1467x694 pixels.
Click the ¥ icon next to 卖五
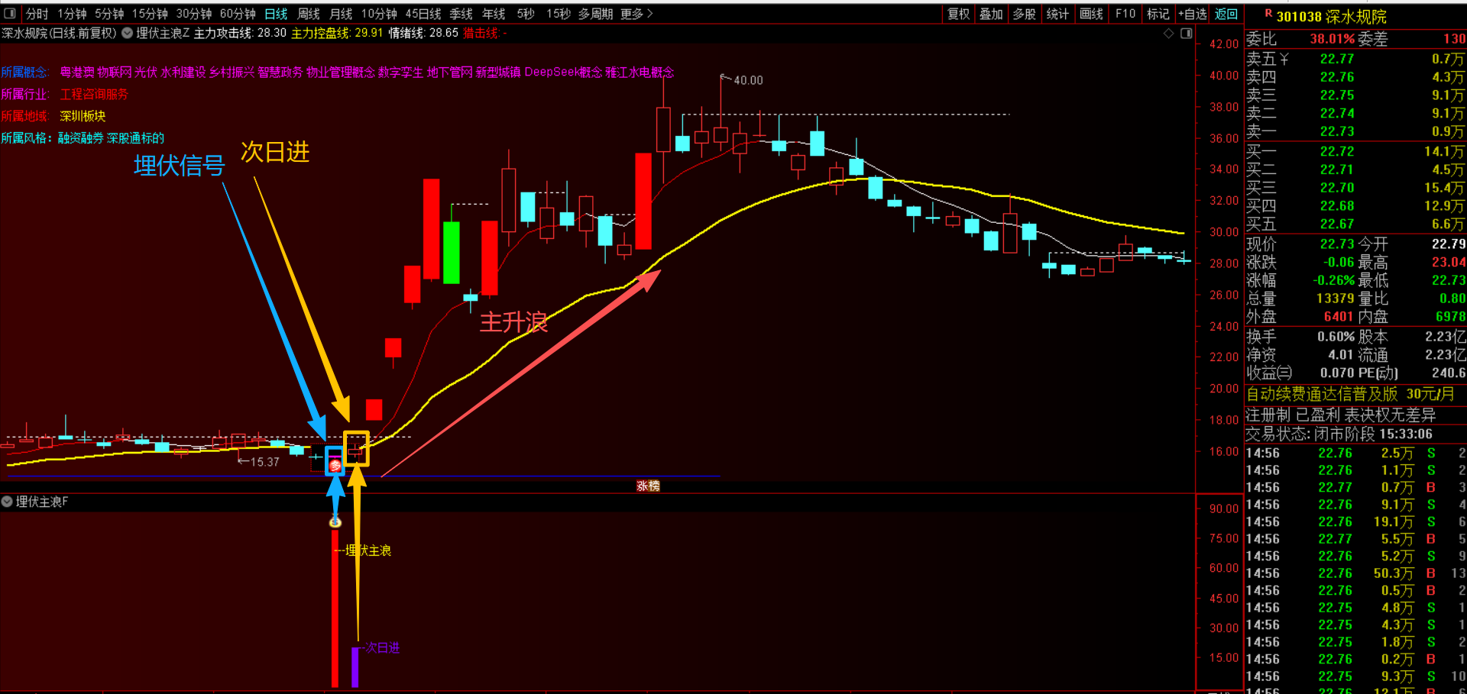click(x=1284, y=59)
